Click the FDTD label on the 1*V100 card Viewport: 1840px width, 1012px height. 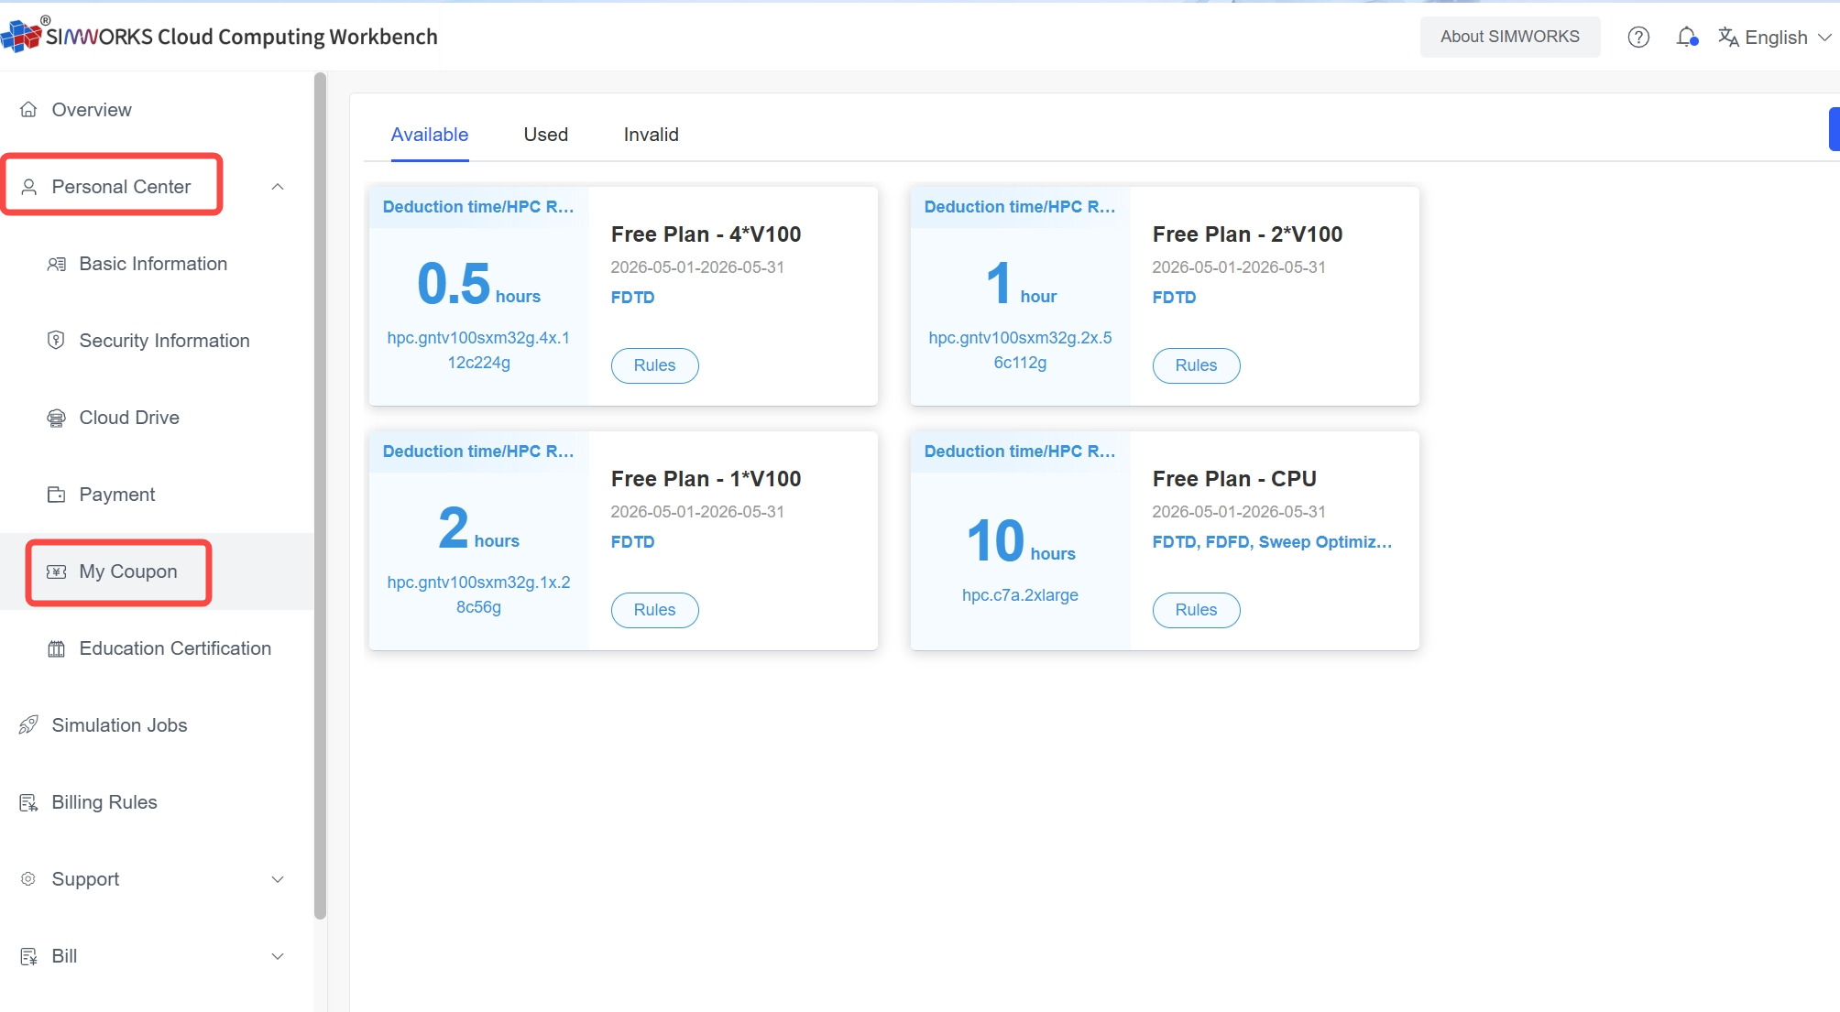[x=633, y=542]
